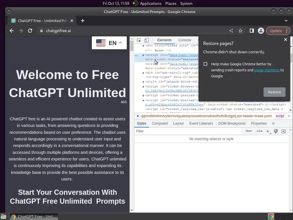Image resolution: width=293 pixels, height=220 pixels.
Task: Open the Layout tab
Action: point(178,123)
